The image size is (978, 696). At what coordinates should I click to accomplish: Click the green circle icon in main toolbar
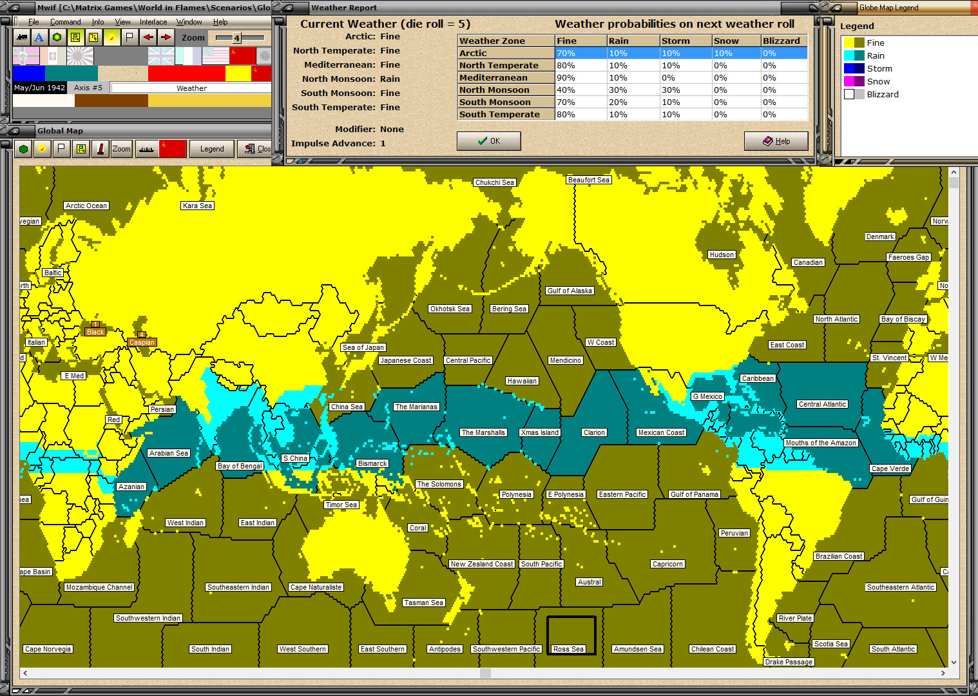[x=57, y=37]
